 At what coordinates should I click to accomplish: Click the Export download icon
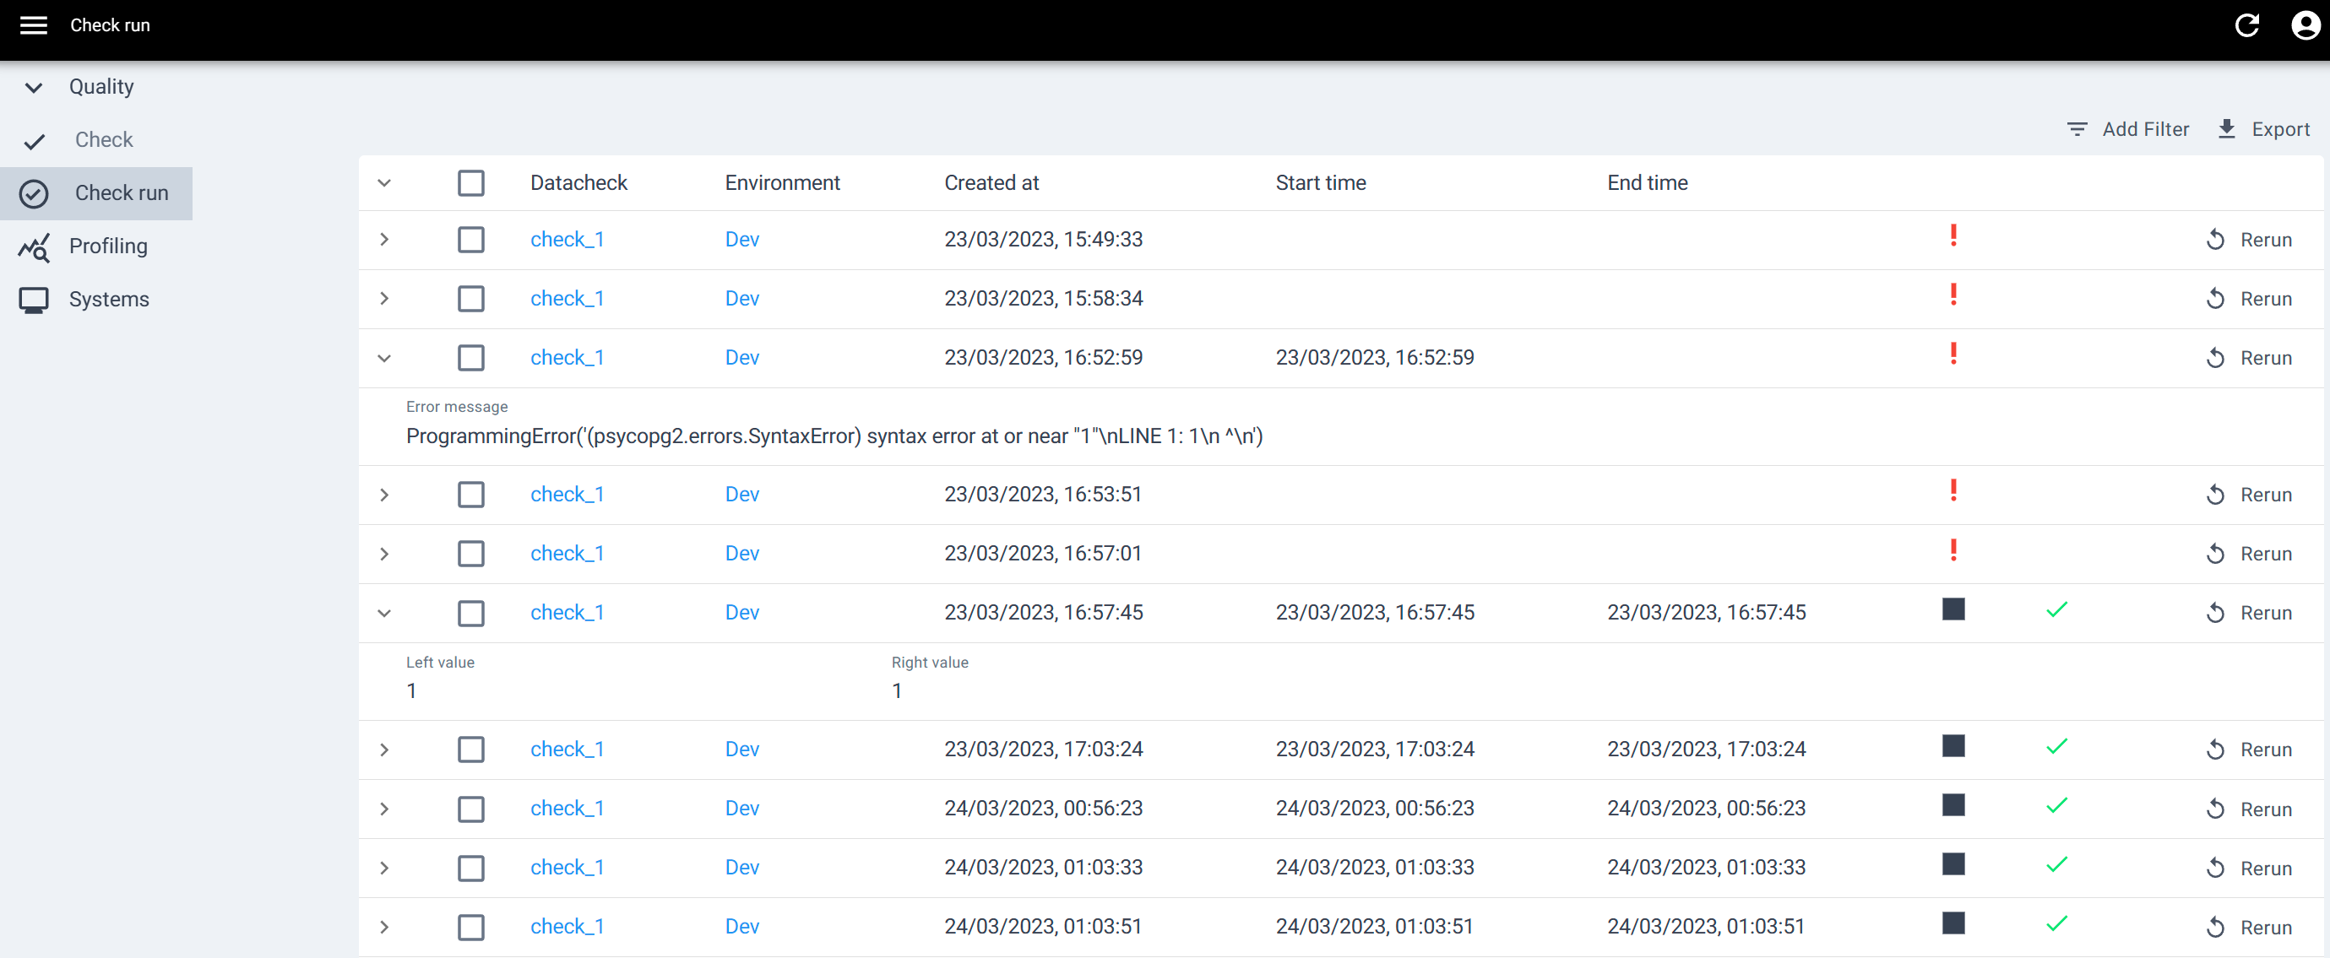click(2226, 129)
